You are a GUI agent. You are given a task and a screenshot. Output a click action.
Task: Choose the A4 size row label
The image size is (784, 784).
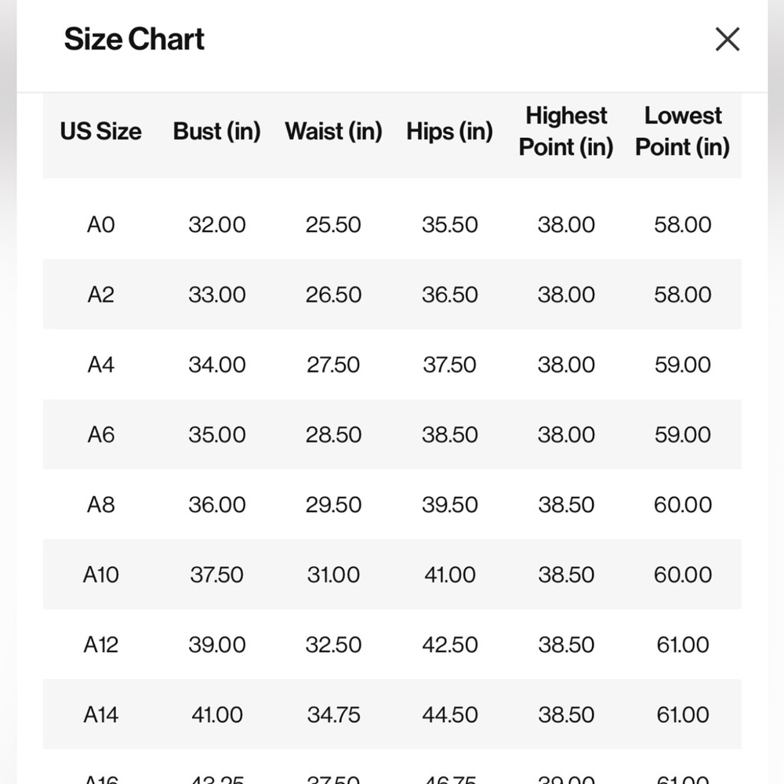pos(100,365)
